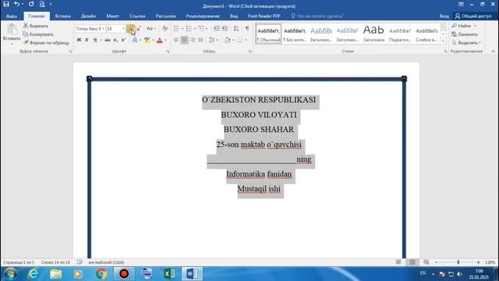Apply text effects to selection
The height and width of the screenshot is (281, 499).
click(135, 40)
